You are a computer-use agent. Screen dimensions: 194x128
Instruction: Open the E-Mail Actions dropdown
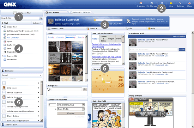tap(37, 23)
